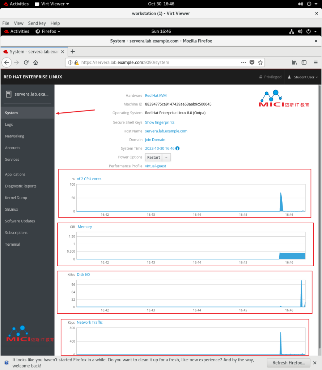Edit host name servera.lab.example.com link

[x=166, y=131]
